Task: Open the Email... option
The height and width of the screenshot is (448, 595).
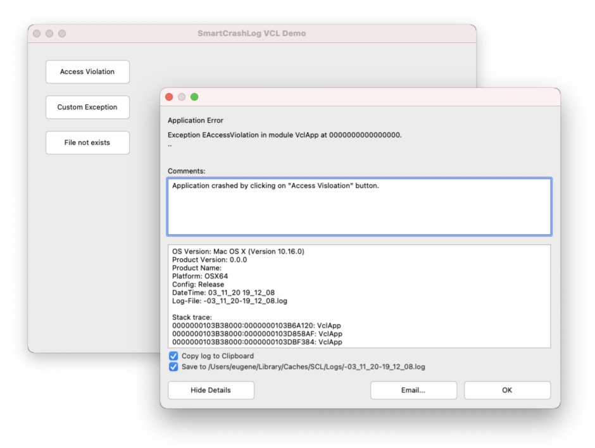Action: [x=413, y=390]
